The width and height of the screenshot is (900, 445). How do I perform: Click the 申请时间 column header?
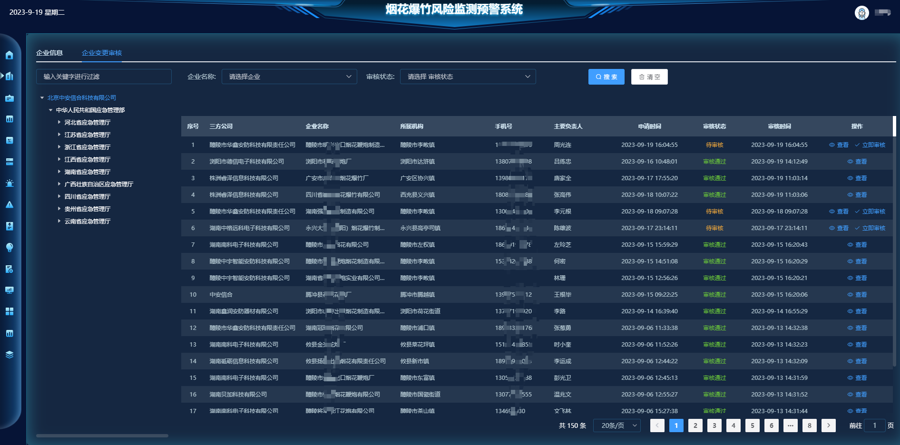(x=649, y=126)
